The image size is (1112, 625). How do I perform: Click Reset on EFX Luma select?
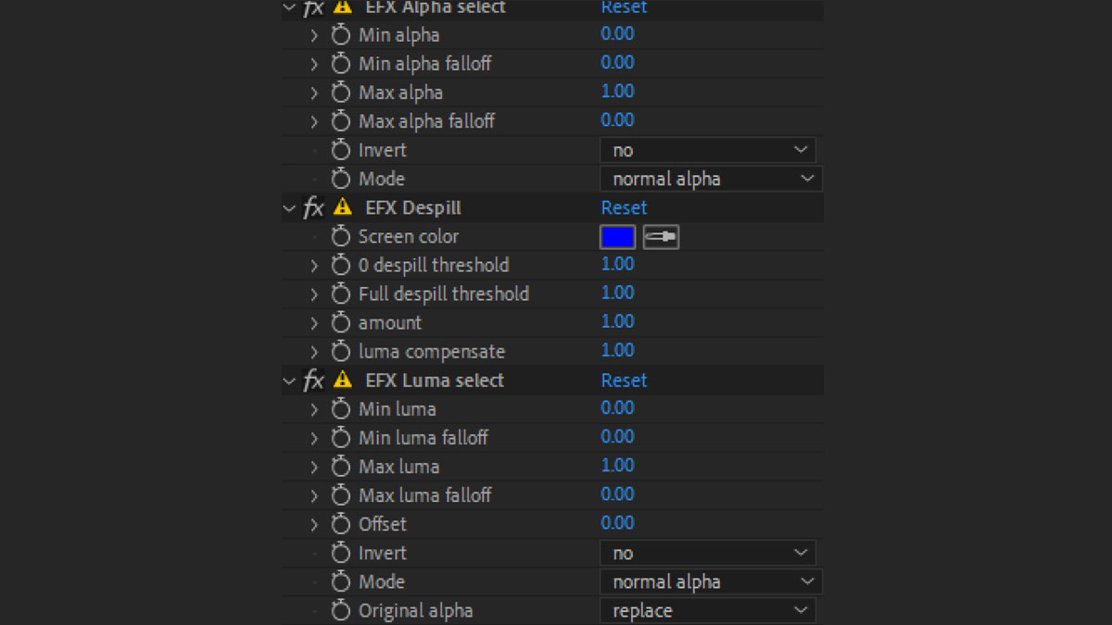(624, 380)
